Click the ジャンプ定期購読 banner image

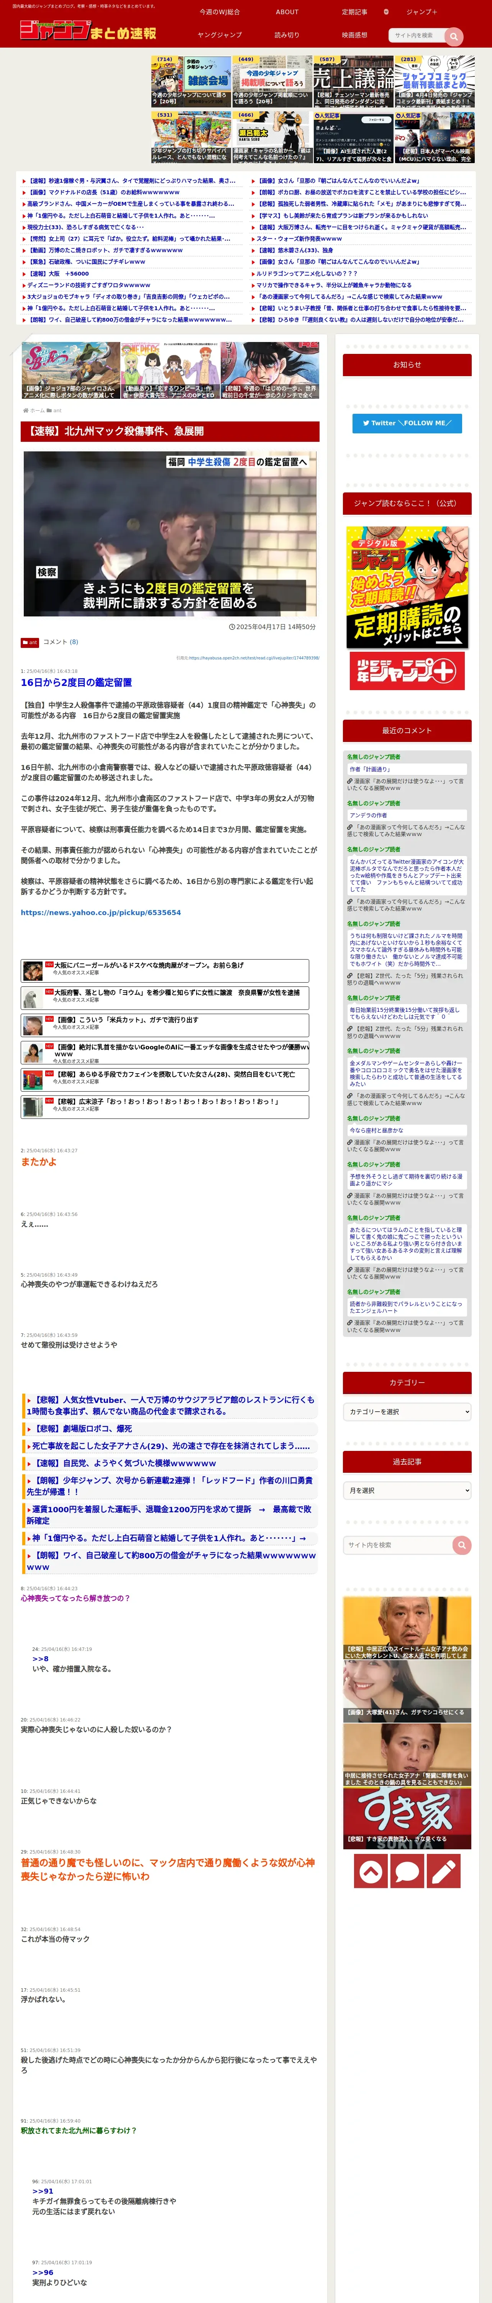pos(407,587)
